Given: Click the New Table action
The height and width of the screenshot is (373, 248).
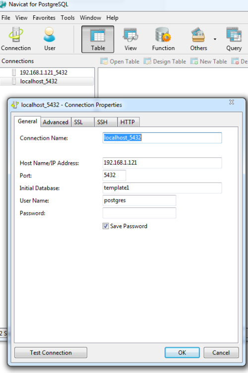Looking at the screenshot, I should pyautogui.click(x=209, y=62).
